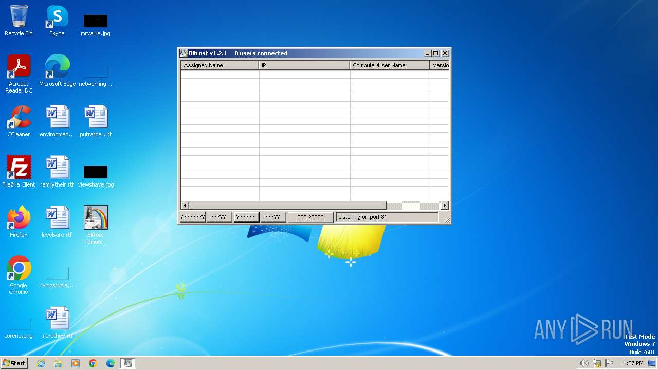Launch Microsoft Edge from the desktop icon
The width and height of the screenshot is (658, 370).
(57, 71)
